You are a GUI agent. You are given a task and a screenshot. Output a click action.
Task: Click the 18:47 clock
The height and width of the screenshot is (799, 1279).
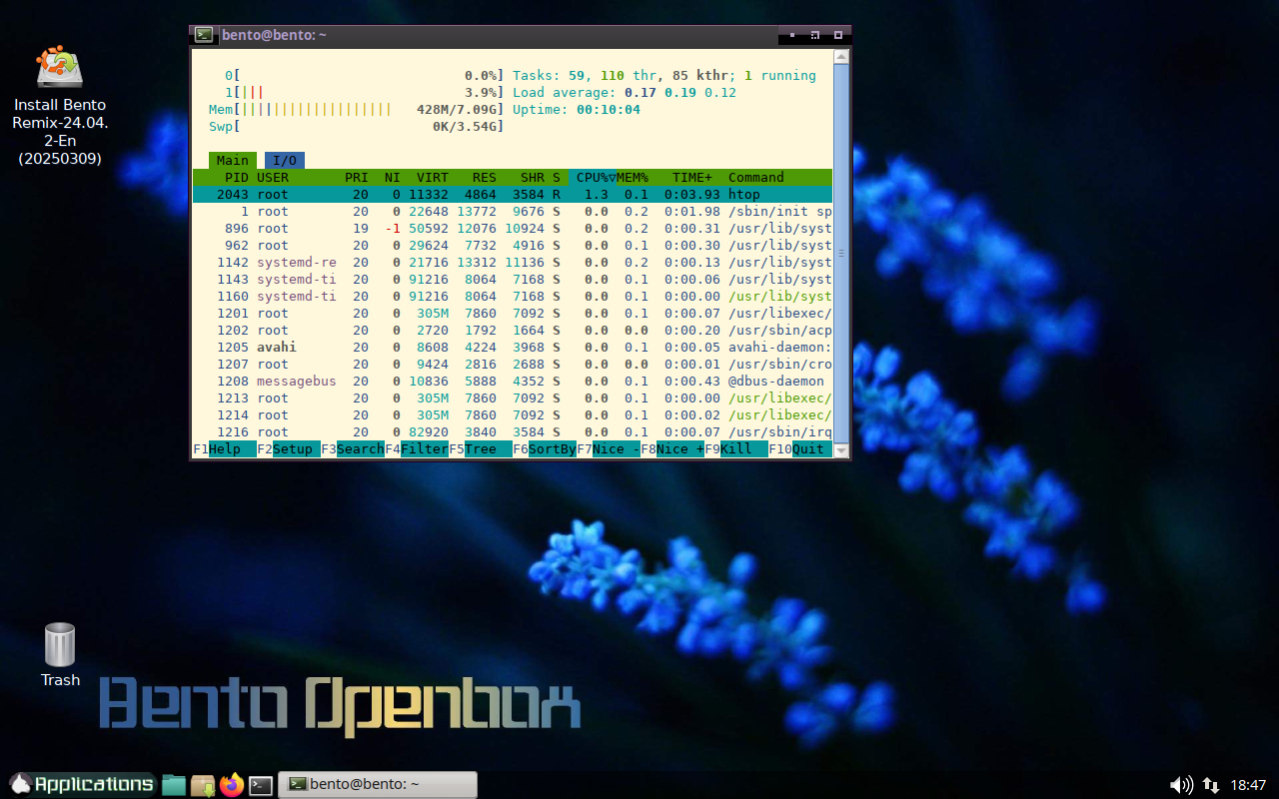coord(1249,785)
